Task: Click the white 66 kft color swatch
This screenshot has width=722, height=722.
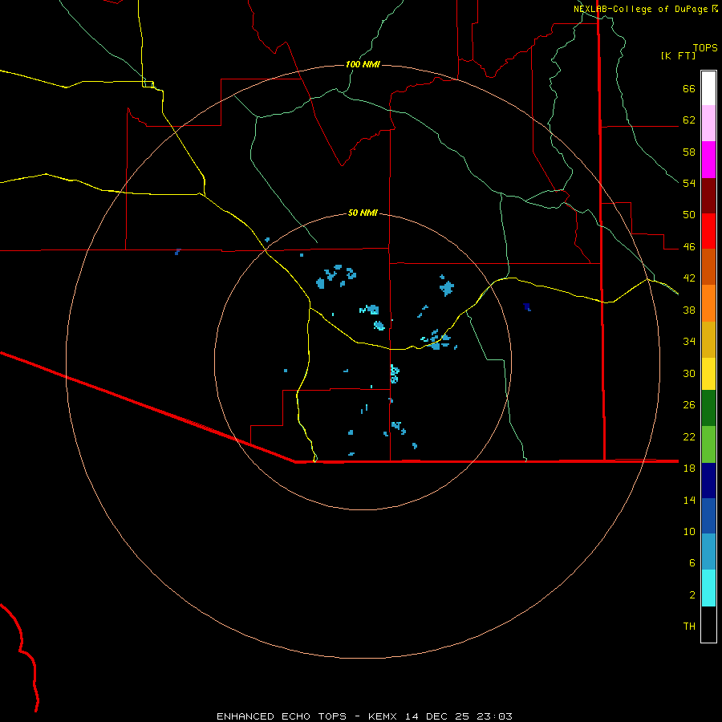Action: point(708,88)
